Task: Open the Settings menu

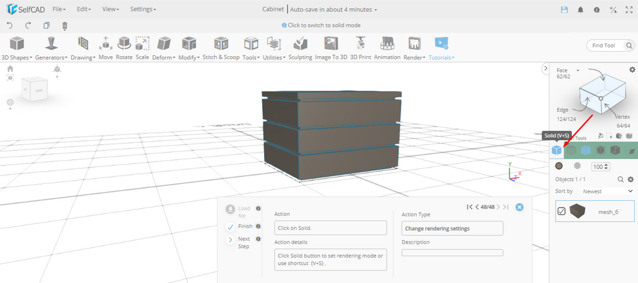Action: click(143, 9)
